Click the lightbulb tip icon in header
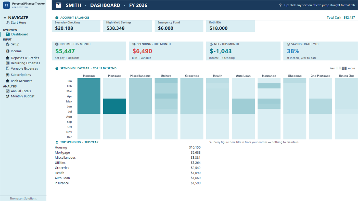Screen dimensions: 358x201 tap(280, 5)
